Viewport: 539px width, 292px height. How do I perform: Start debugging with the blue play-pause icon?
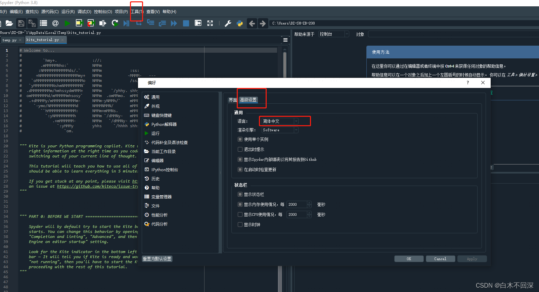[x=126, y=23]
